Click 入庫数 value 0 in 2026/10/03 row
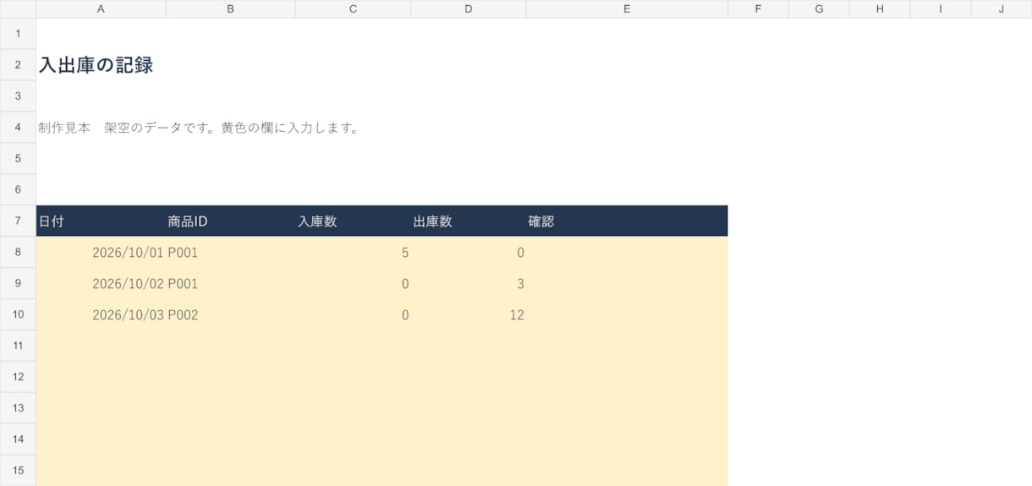The height and width of the screenshot is (486, 1032). pos(354,315)
